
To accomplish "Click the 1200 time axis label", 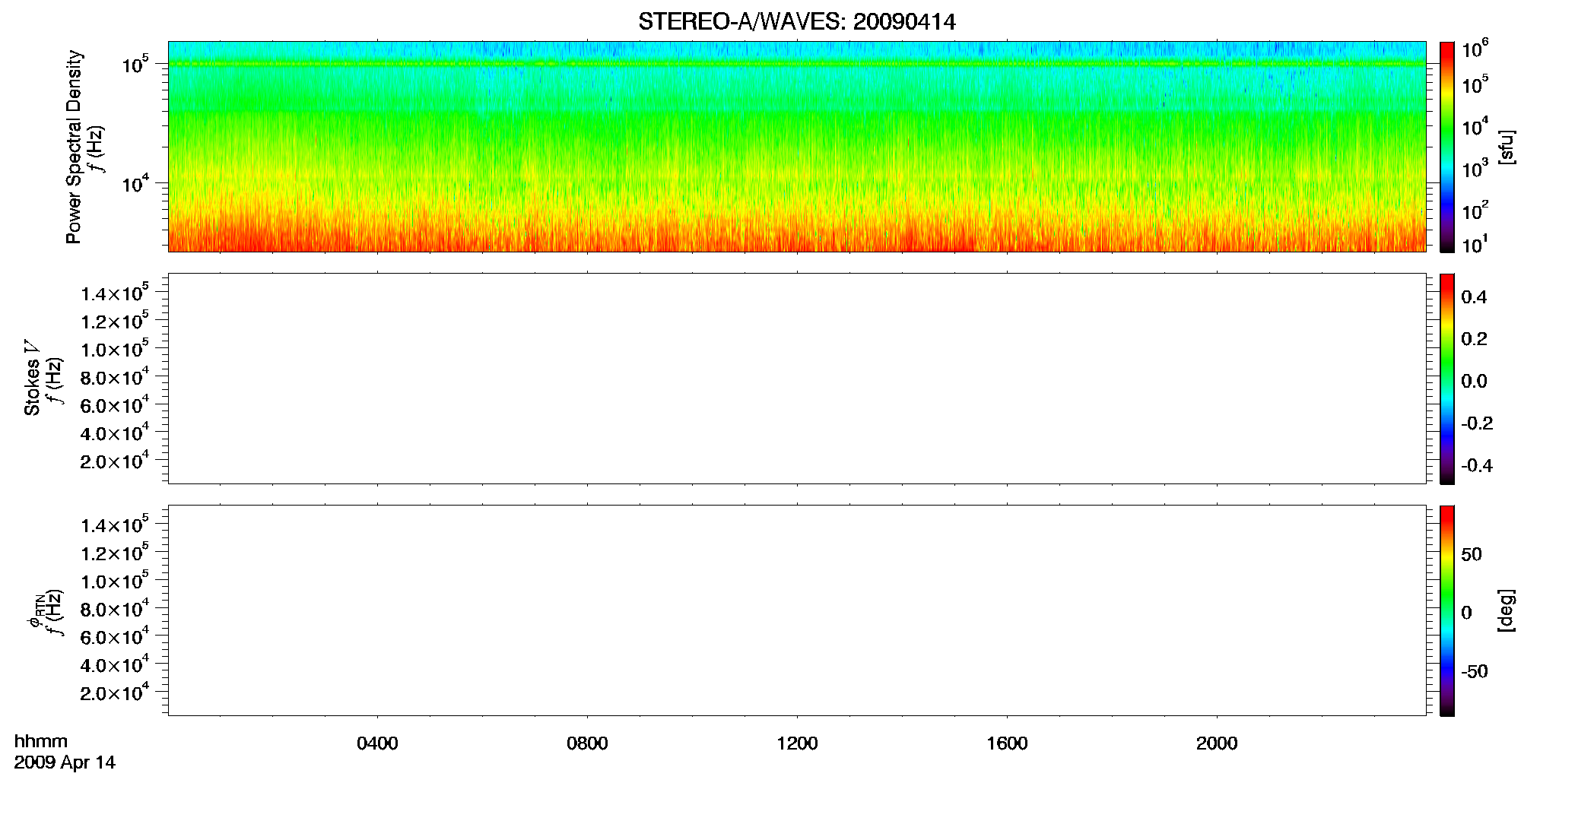I will click(x=797, y=743).
